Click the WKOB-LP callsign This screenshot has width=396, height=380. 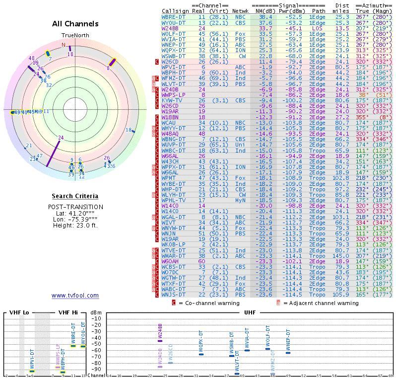[x=174, y=245]
